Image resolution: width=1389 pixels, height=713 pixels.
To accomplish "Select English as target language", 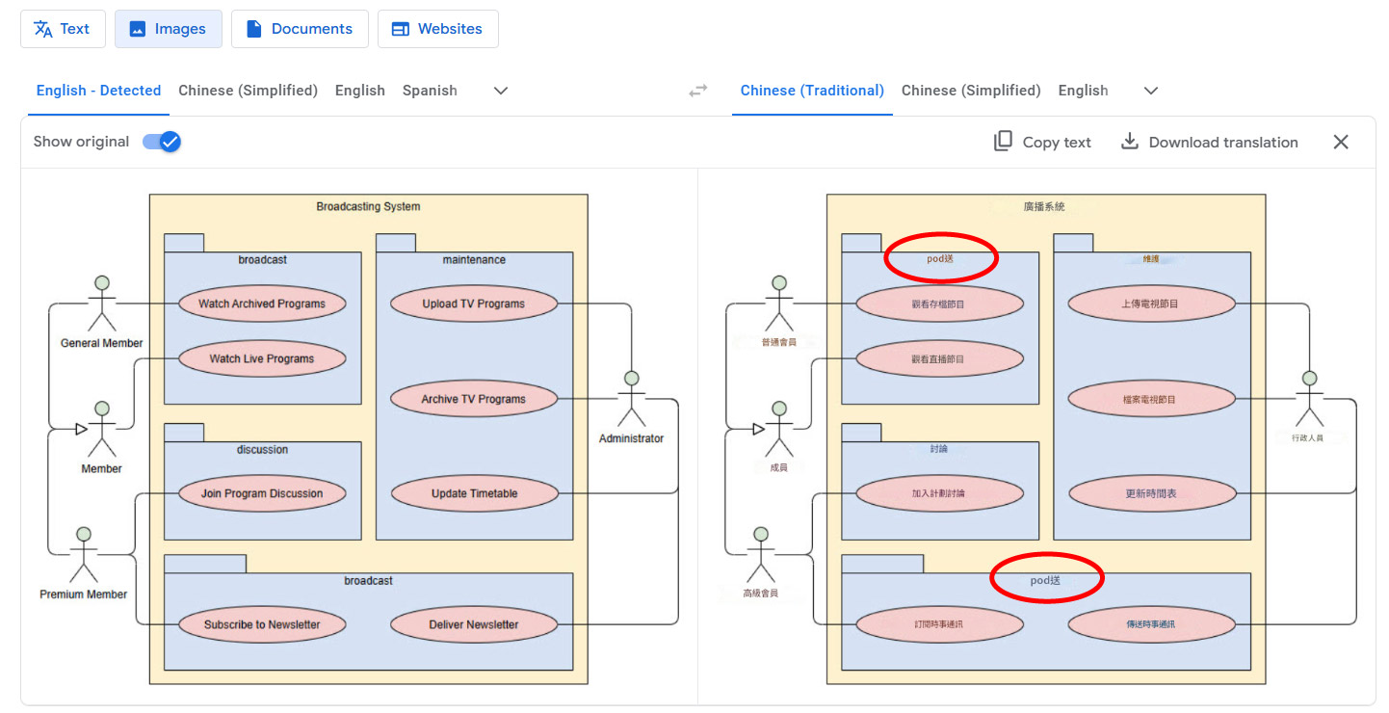I will pyautogui.click(x=1083, y=91).
